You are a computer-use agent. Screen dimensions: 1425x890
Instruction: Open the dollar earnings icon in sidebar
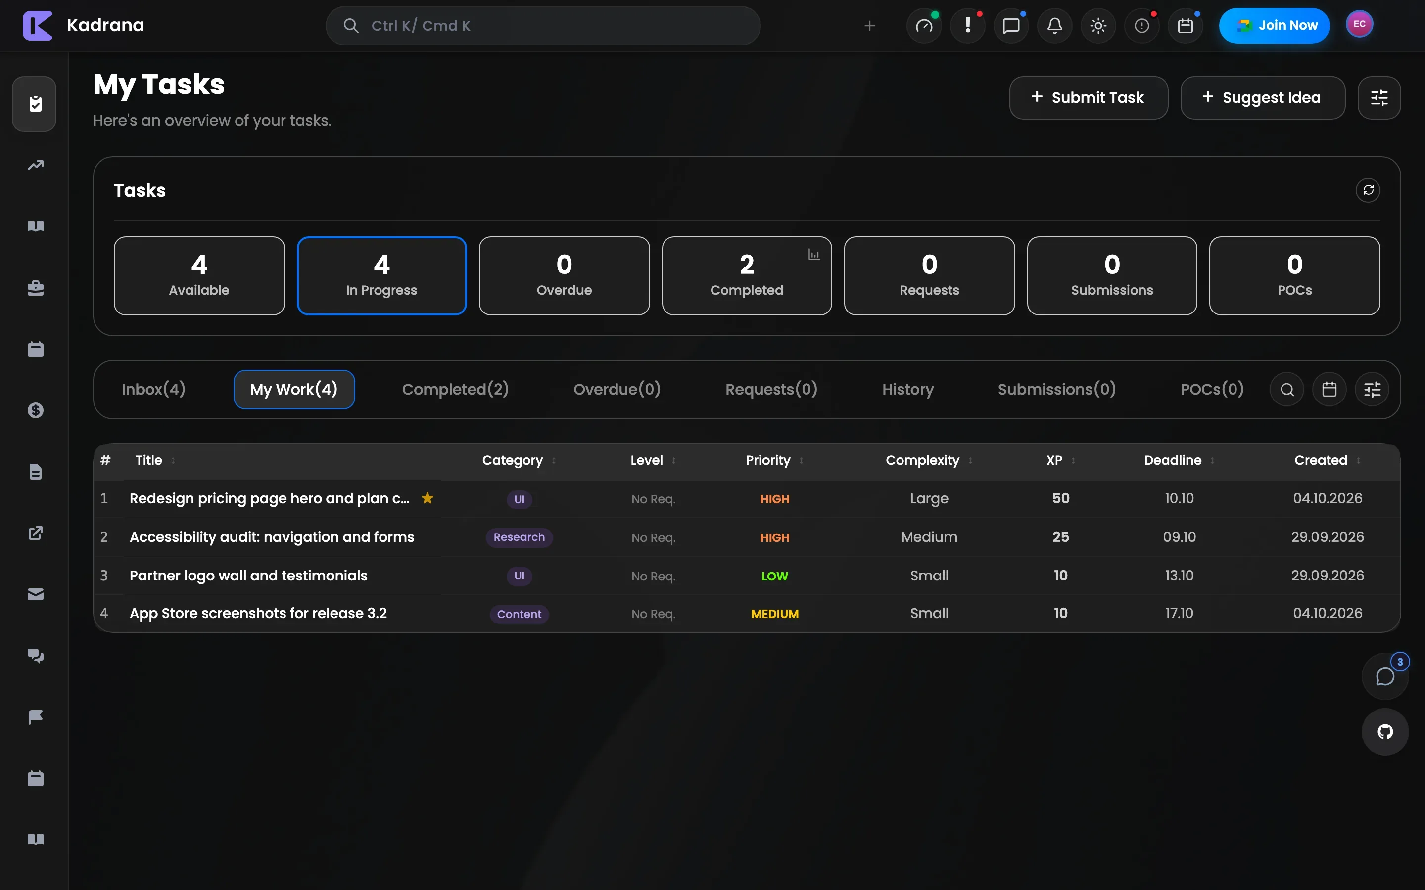coord(35,410)
